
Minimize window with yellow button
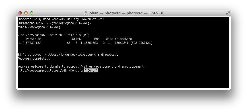(26, 13)
